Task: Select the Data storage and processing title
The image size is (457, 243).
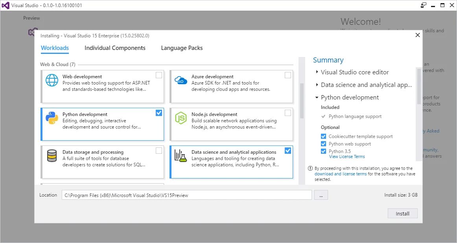Action: [93, 152]
